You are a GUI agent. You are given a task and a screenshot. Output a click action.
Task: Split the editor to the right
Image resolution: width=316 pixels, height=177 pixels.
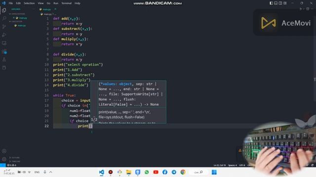point(308,9)
